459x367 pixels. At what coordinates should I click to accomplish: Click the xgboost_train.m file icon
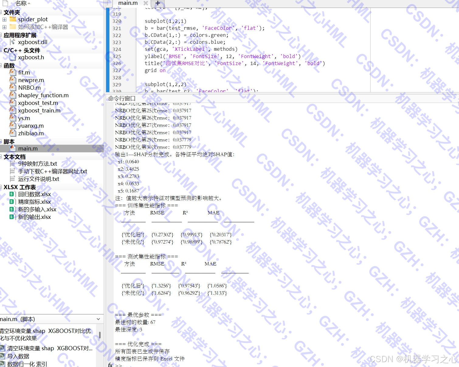point(13,110)
